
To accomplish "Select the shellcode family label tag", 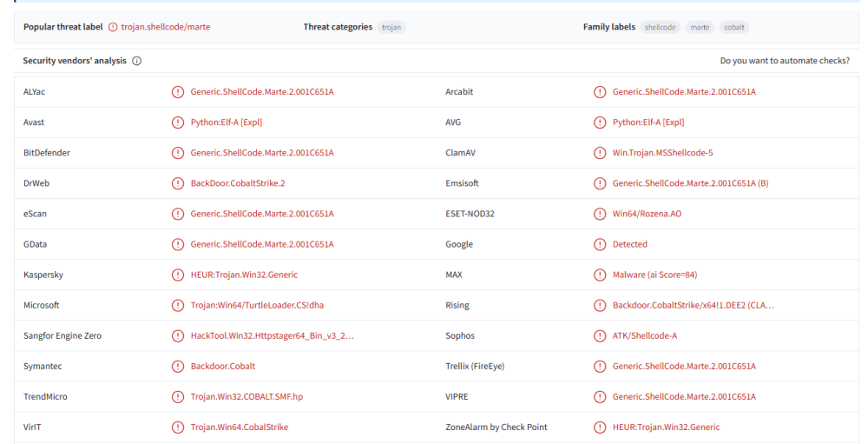I will [660, 27].
